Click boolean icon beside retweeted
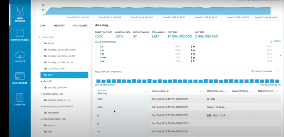Screen dimensions: 284x137 [x=45, y=113]
